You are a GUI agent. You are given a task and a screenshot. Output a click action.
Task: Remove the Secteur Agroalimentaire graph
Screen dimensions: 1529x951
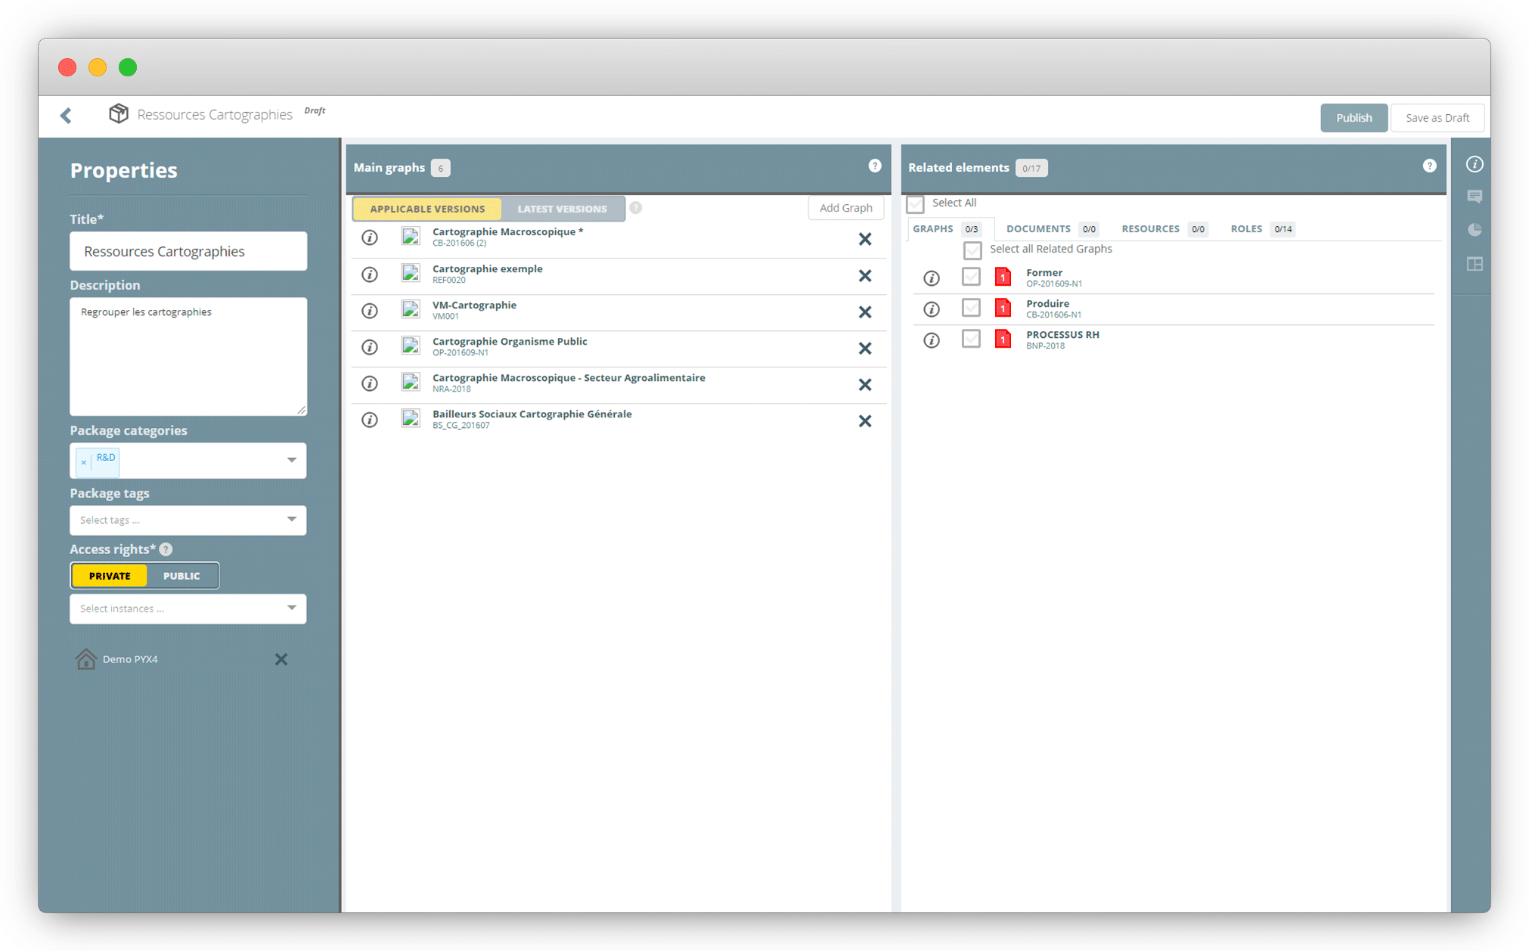pos(865,385)
